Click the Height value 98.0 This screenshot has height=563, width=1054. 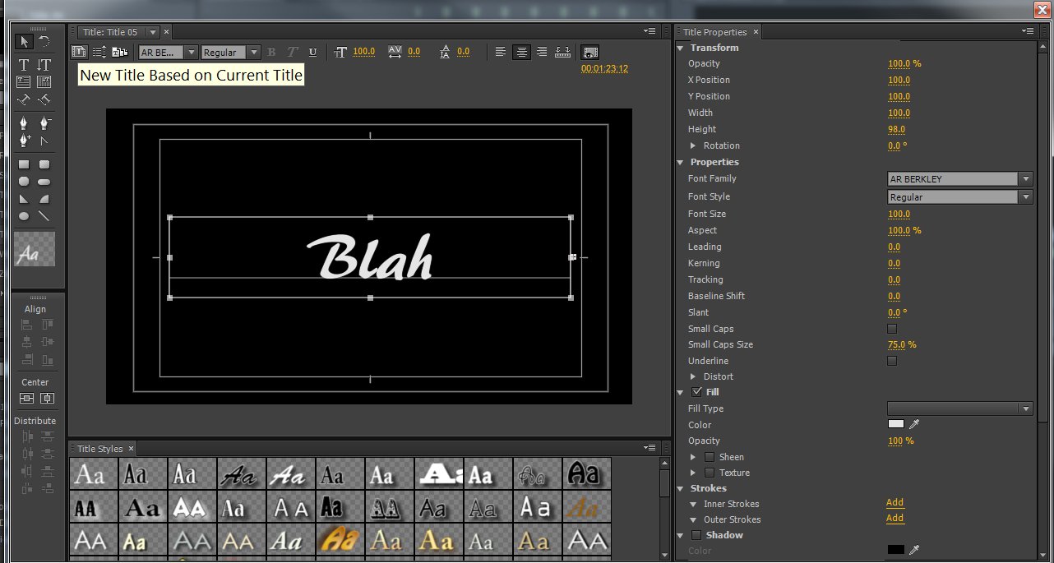896,129
